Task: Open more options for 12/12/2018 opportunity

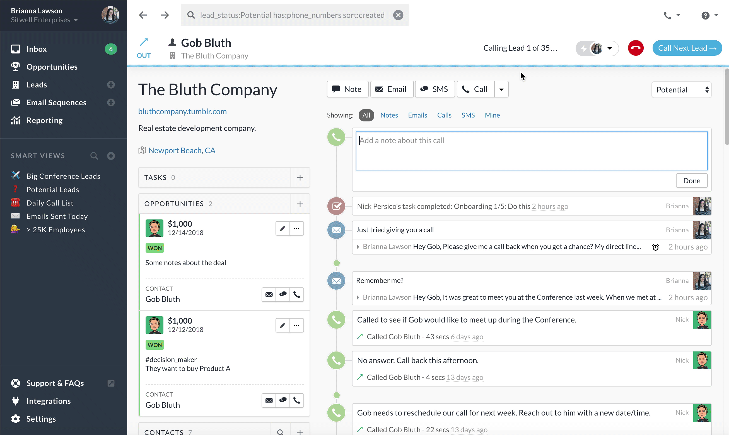Action: point(297,325)
